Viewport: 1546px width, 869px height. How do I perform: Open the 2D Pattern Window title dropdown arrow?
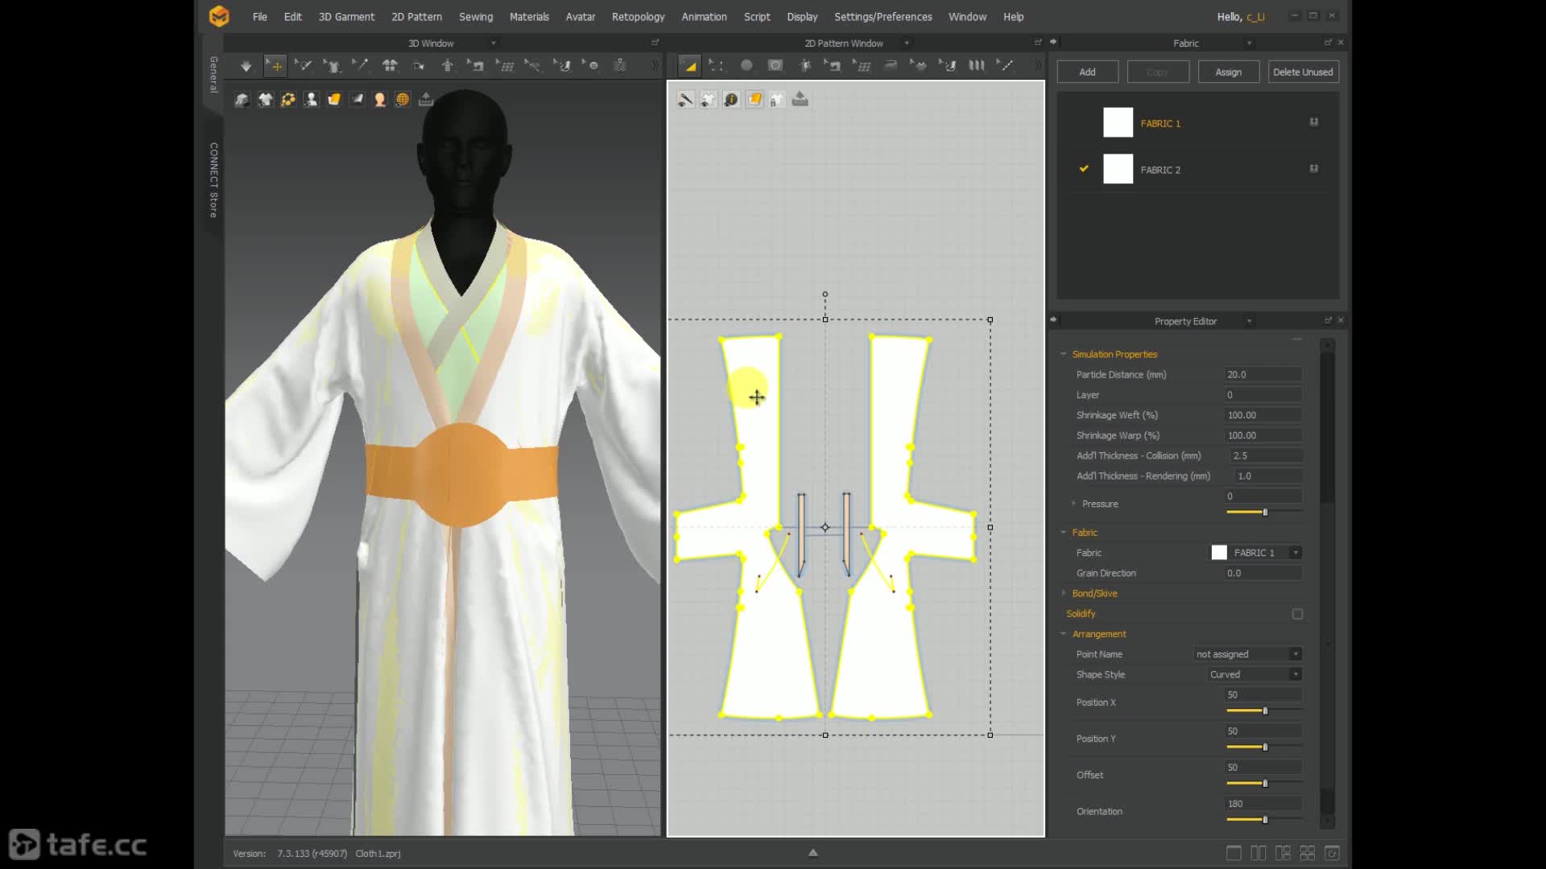pos(907,43)
